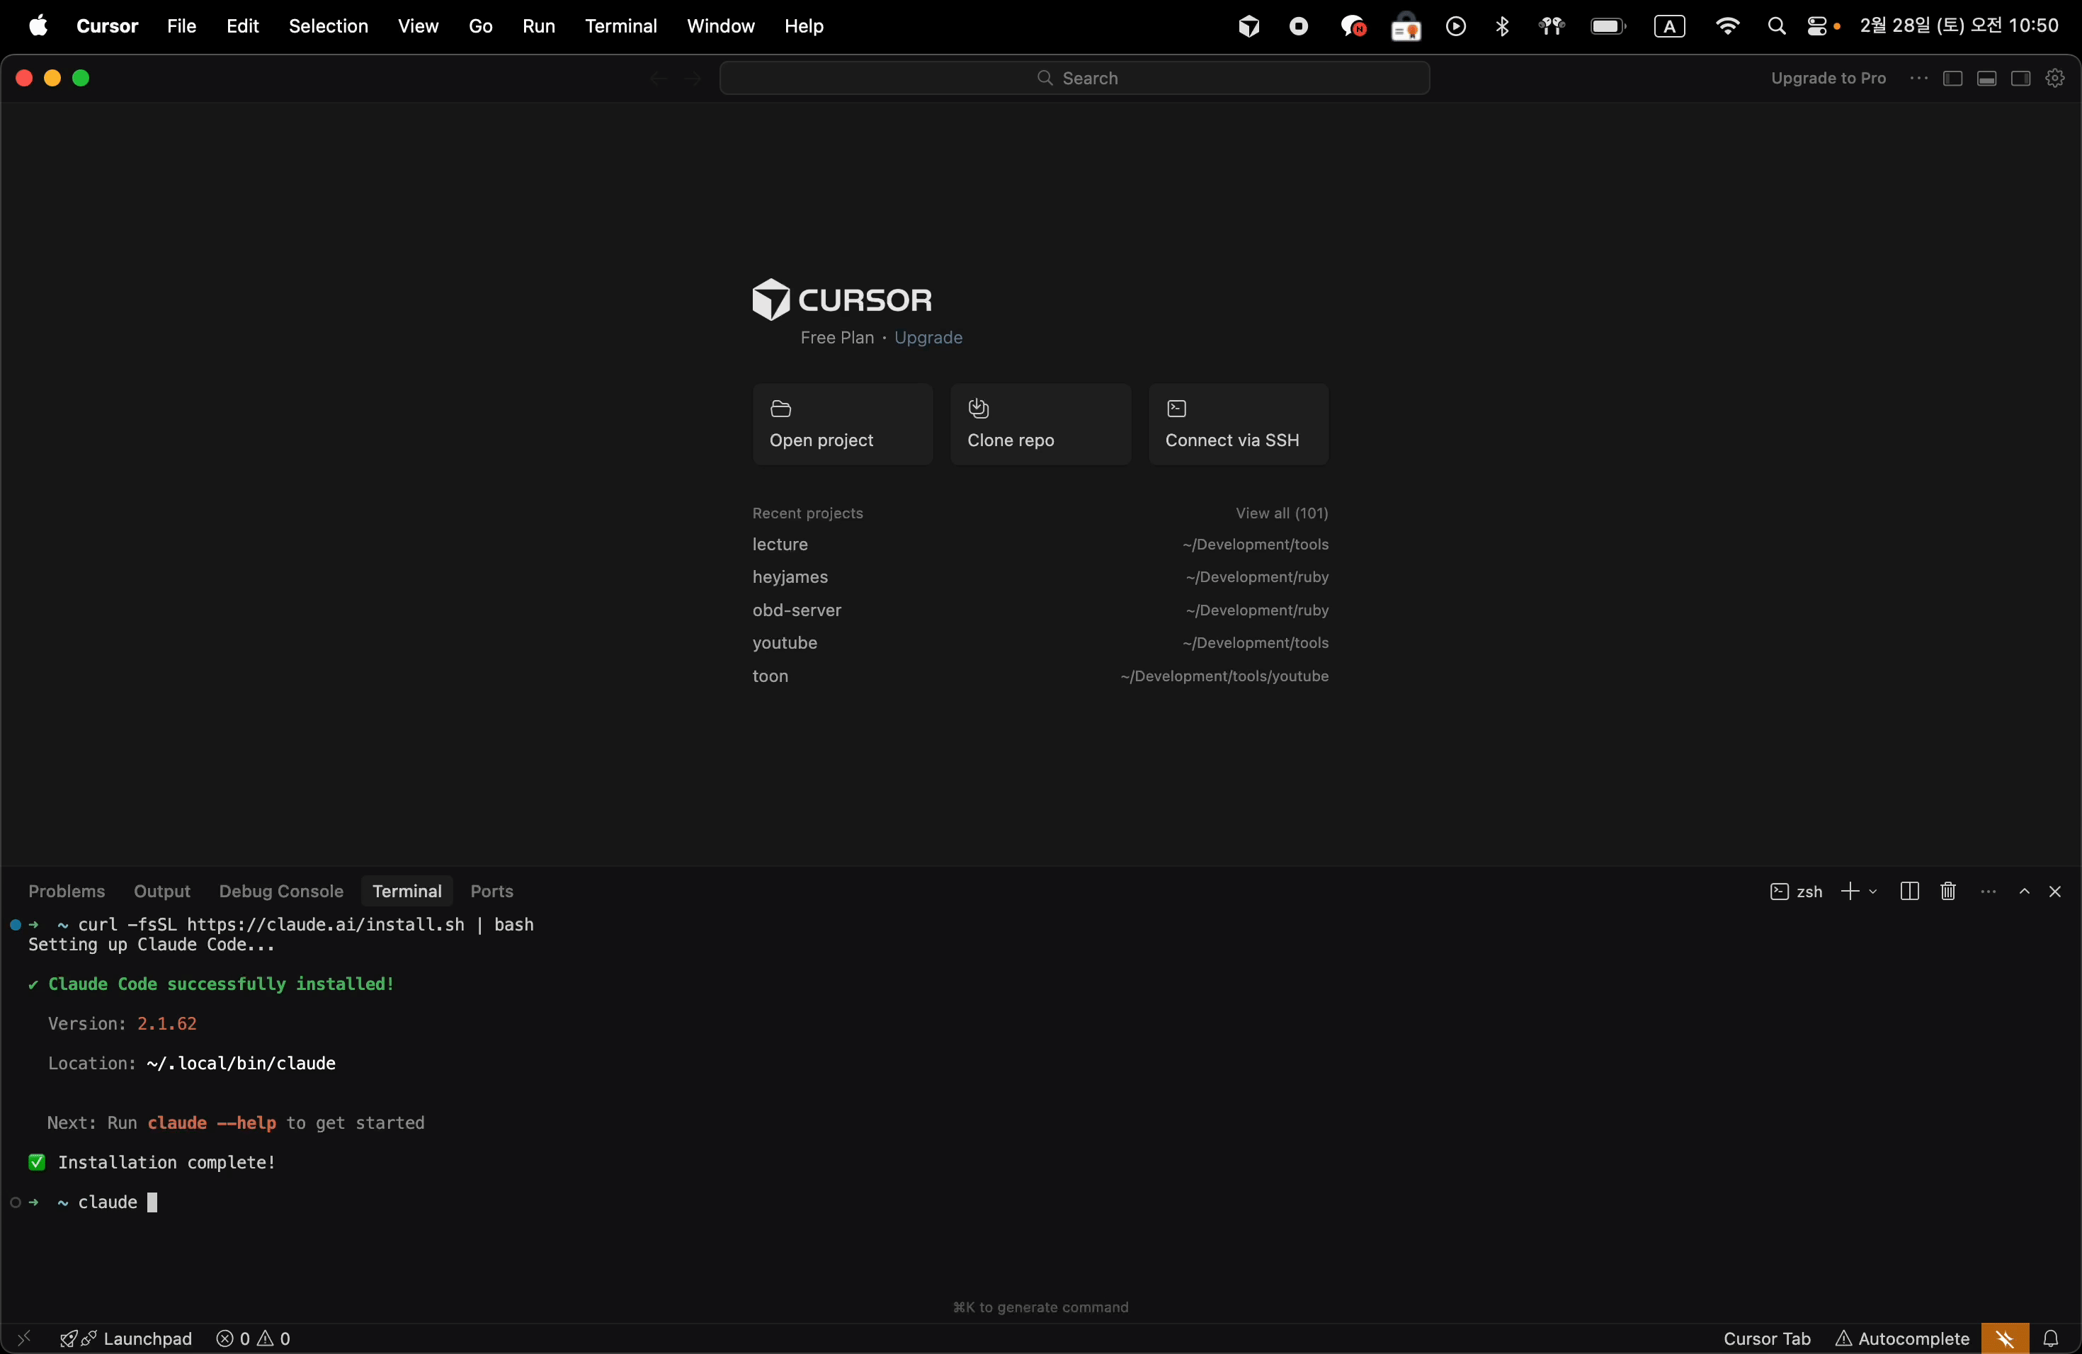
Task: Click the orange network status icon in status bar
Action: (x=2005, y=1338)
